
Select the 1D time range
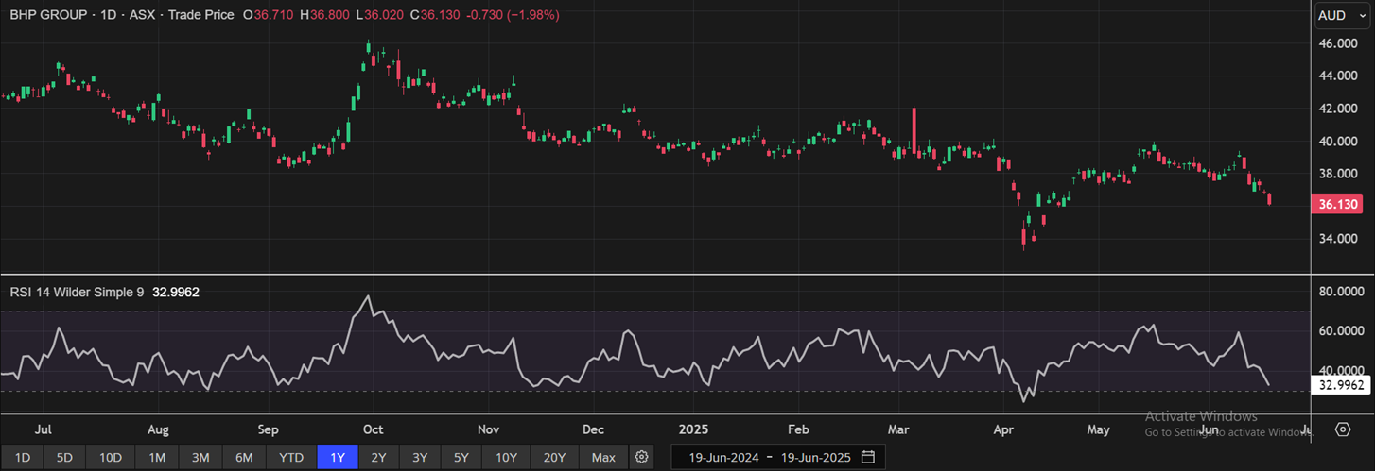click(x=23, y=458)
